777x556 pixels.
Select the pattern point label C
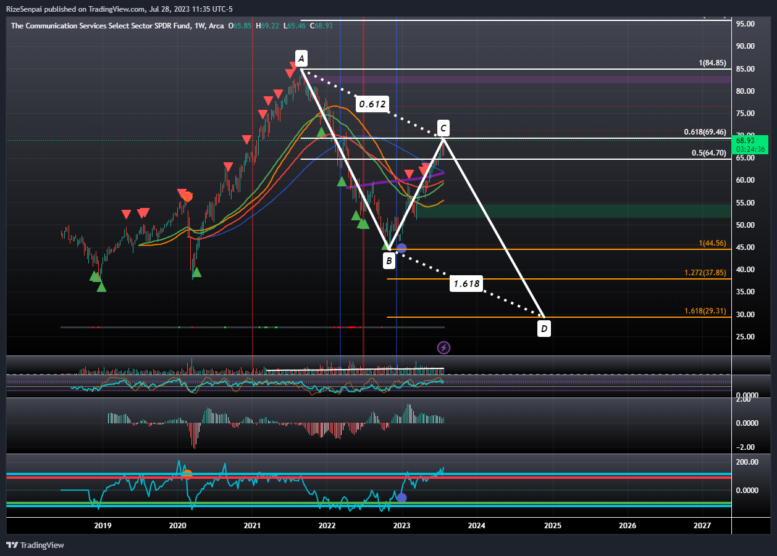click(x=443, y=128)
